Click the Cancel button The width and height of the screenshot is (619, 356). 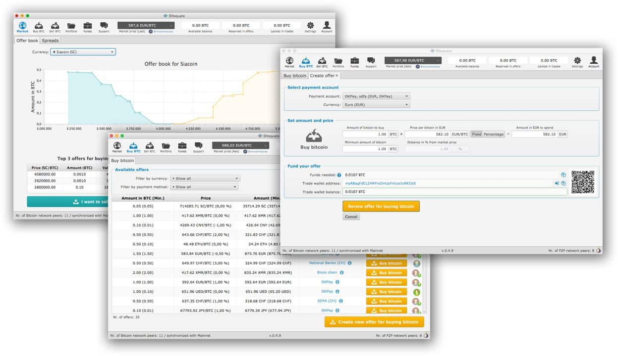(351, 217)
